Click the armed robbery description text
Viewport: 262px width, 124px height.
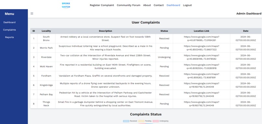105,38
